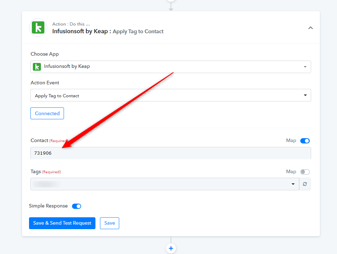Click the Keap icon inside Choose App field

point(37,67)
